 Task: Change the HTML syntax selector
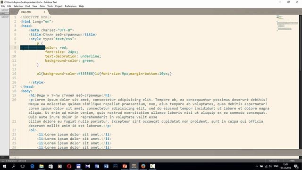tap(292, 161)
